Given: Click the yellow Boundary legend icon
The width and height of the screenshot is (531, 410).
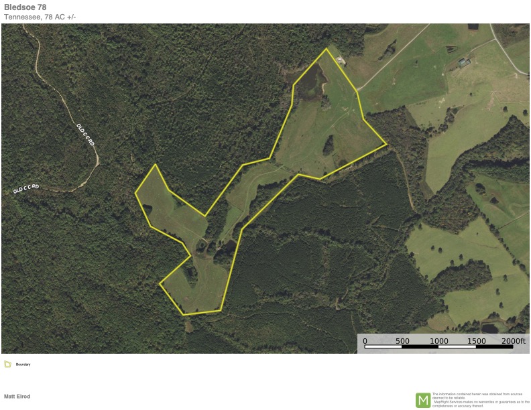Looking at the screenshot, I should [7, 364].
